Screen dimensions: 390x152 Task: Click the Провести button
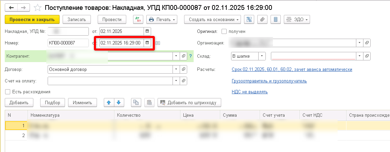point(112,20)
